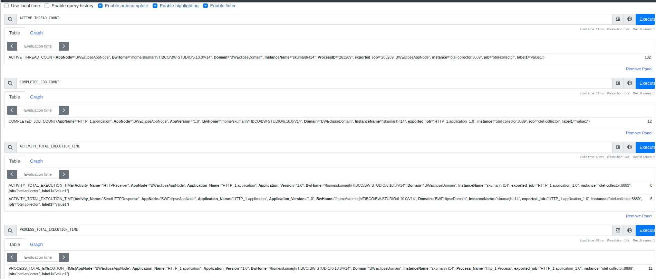Format the ACTIVITY_TOTAL_EXECUTION_TIME expression
Screen dimensions: 656x279
pyautogui.click(x=618, y=147)
